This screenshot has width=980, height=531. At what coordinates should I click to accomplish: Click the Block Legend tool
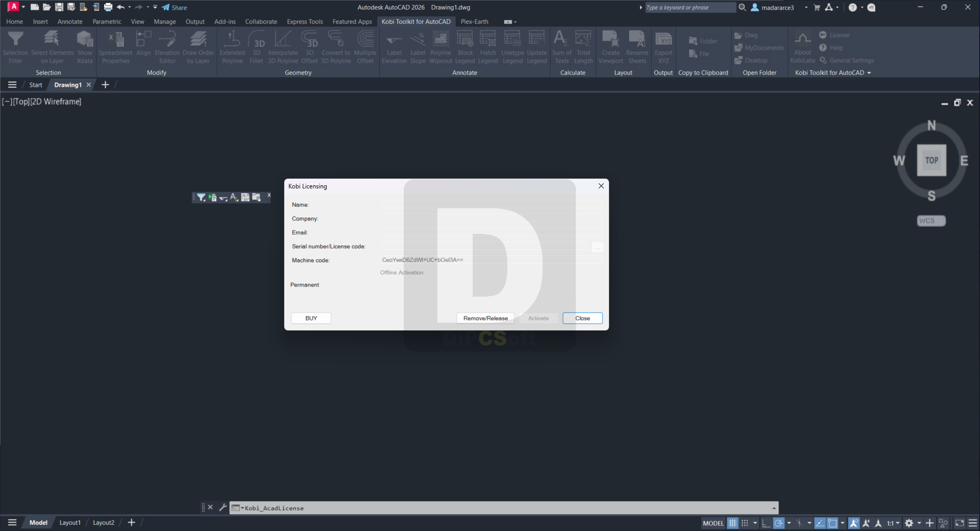pyautogui.click(x=465, y=47)
